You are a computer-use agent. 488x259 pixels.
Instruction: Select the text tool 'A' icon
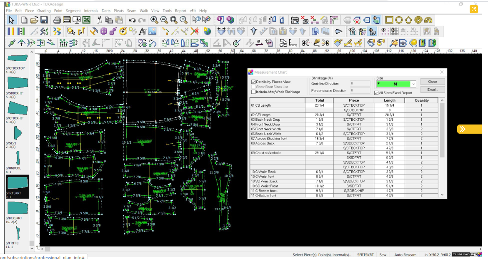[143, 31]
